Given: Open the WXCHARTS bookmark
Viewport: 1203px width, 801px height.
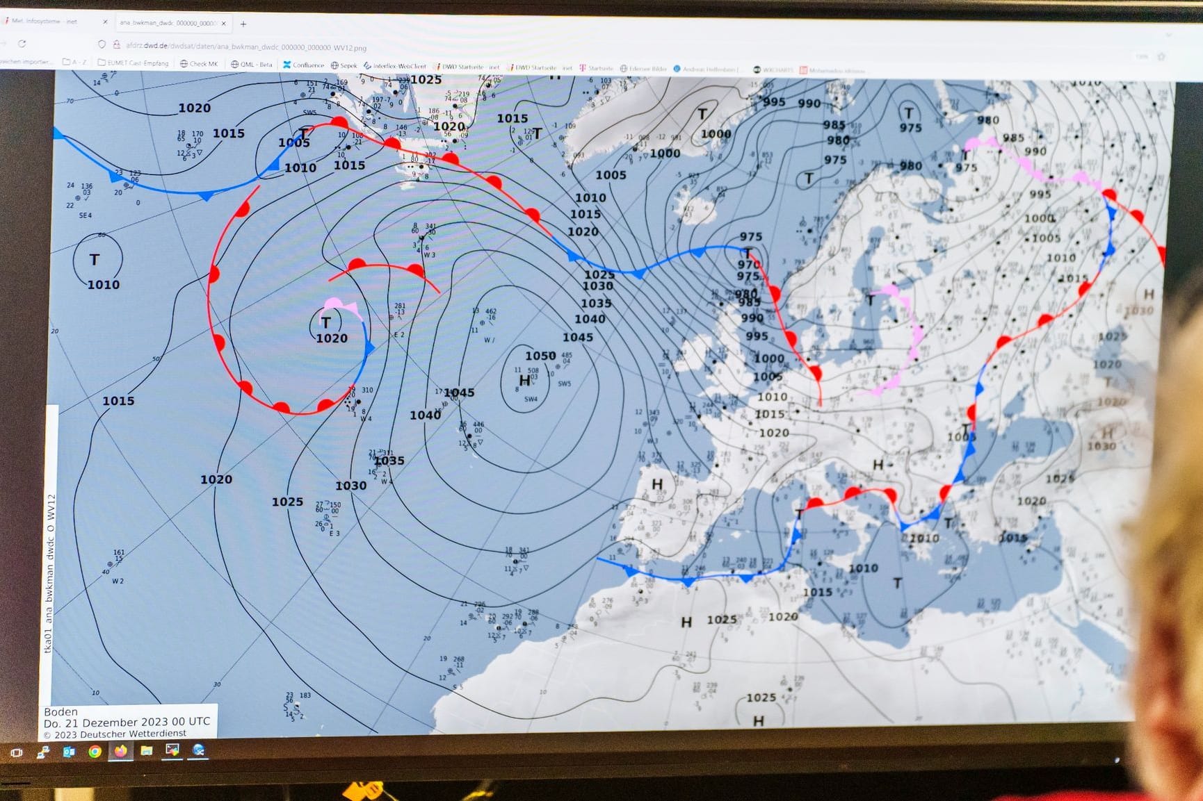Looking at the screenshot, I should coord(773,70).
